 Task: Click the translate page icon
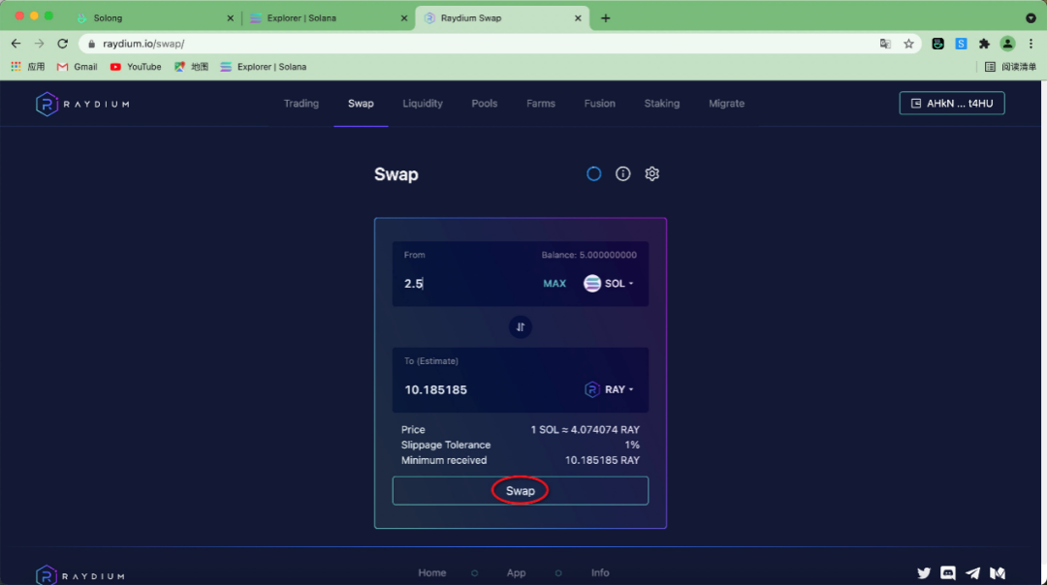click(x=885, y=44)
